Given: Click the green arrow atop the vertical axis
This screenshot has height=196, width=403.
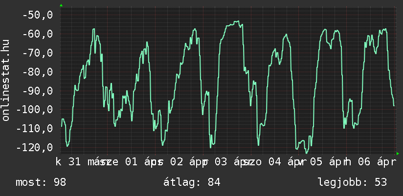Looking at the screenshot, I should [61, 5].
